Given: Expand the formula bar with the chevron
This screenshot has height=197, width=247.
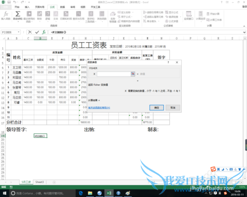Looking at the screenshot, I should (245, 33).
